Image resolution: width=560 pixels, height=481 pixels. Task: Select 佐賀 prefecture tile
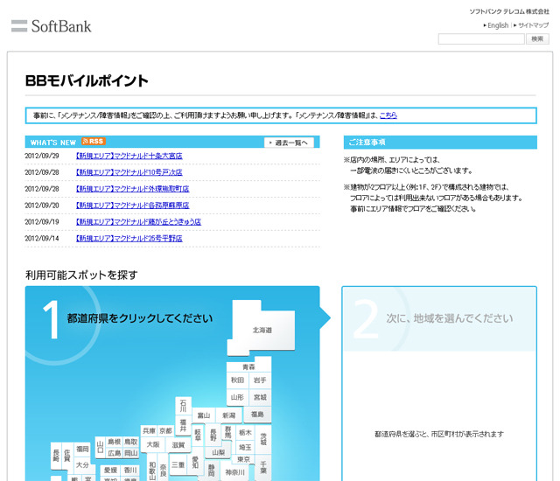[x=66, y=456]
